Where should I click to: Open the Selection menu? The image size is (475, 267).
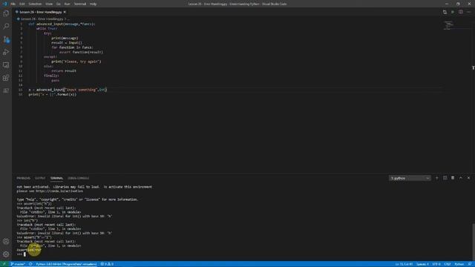click(35, 4)
